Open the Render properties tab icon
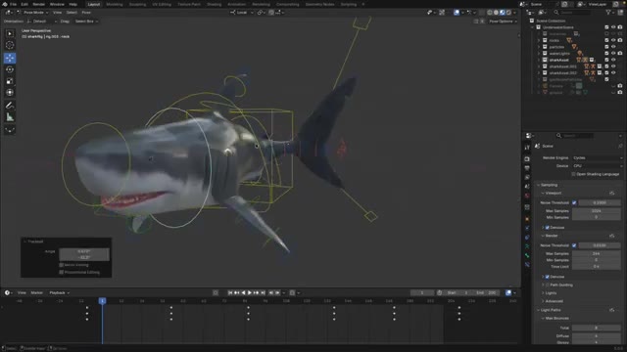Viewport: 627px width, 352px height. point(527,158)
